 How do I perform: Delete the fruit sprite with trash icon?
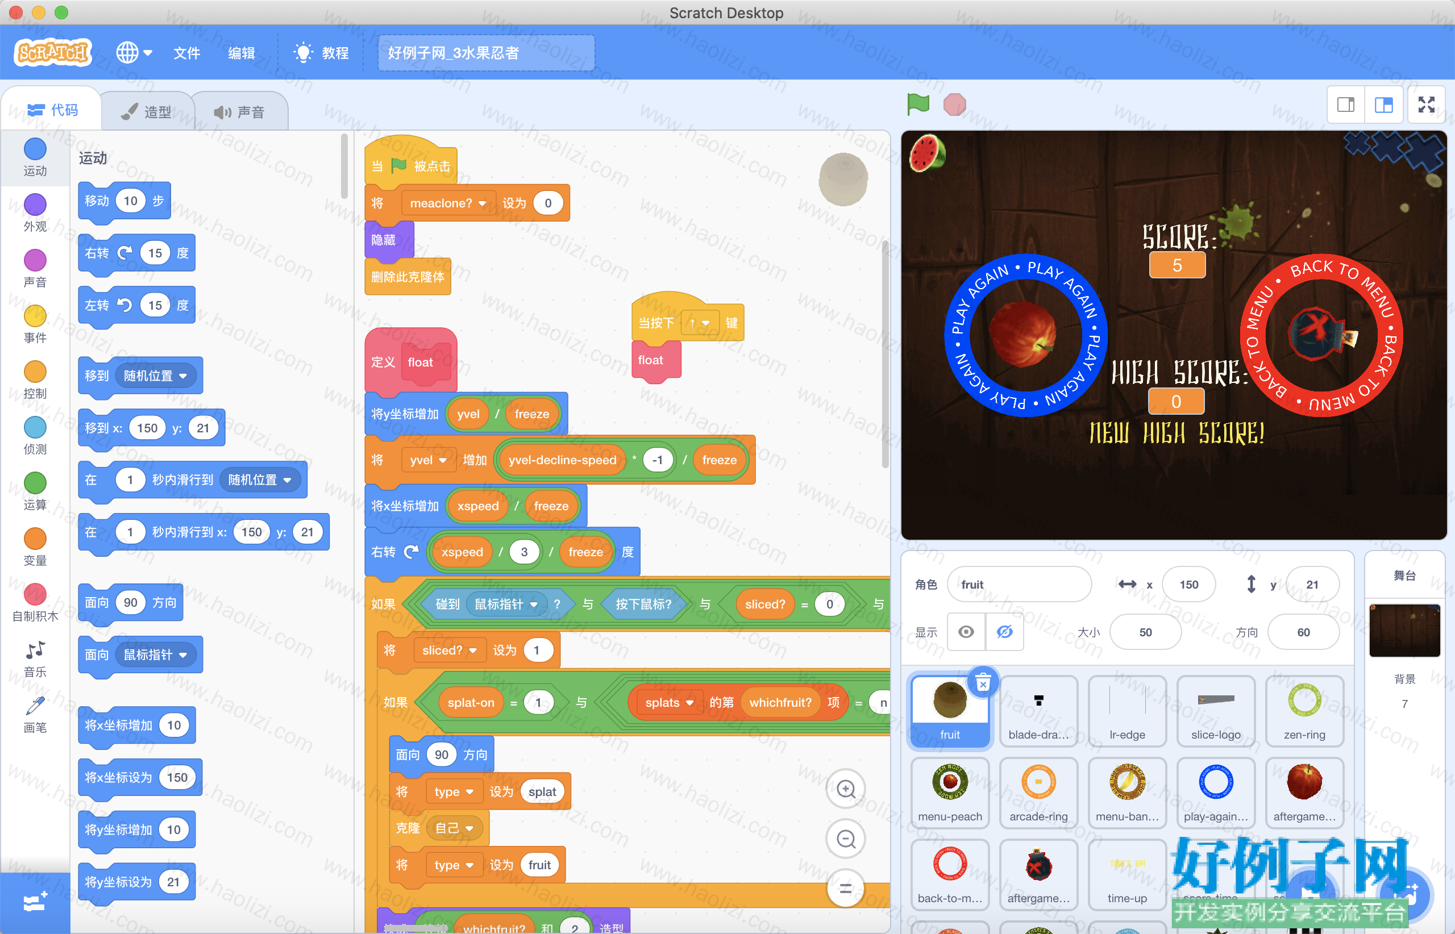coord(983,683)
